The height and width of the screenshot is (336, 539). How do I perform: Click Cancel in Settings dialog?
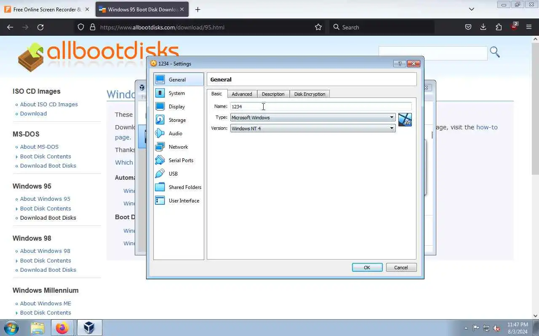click(x=401, y=268)
